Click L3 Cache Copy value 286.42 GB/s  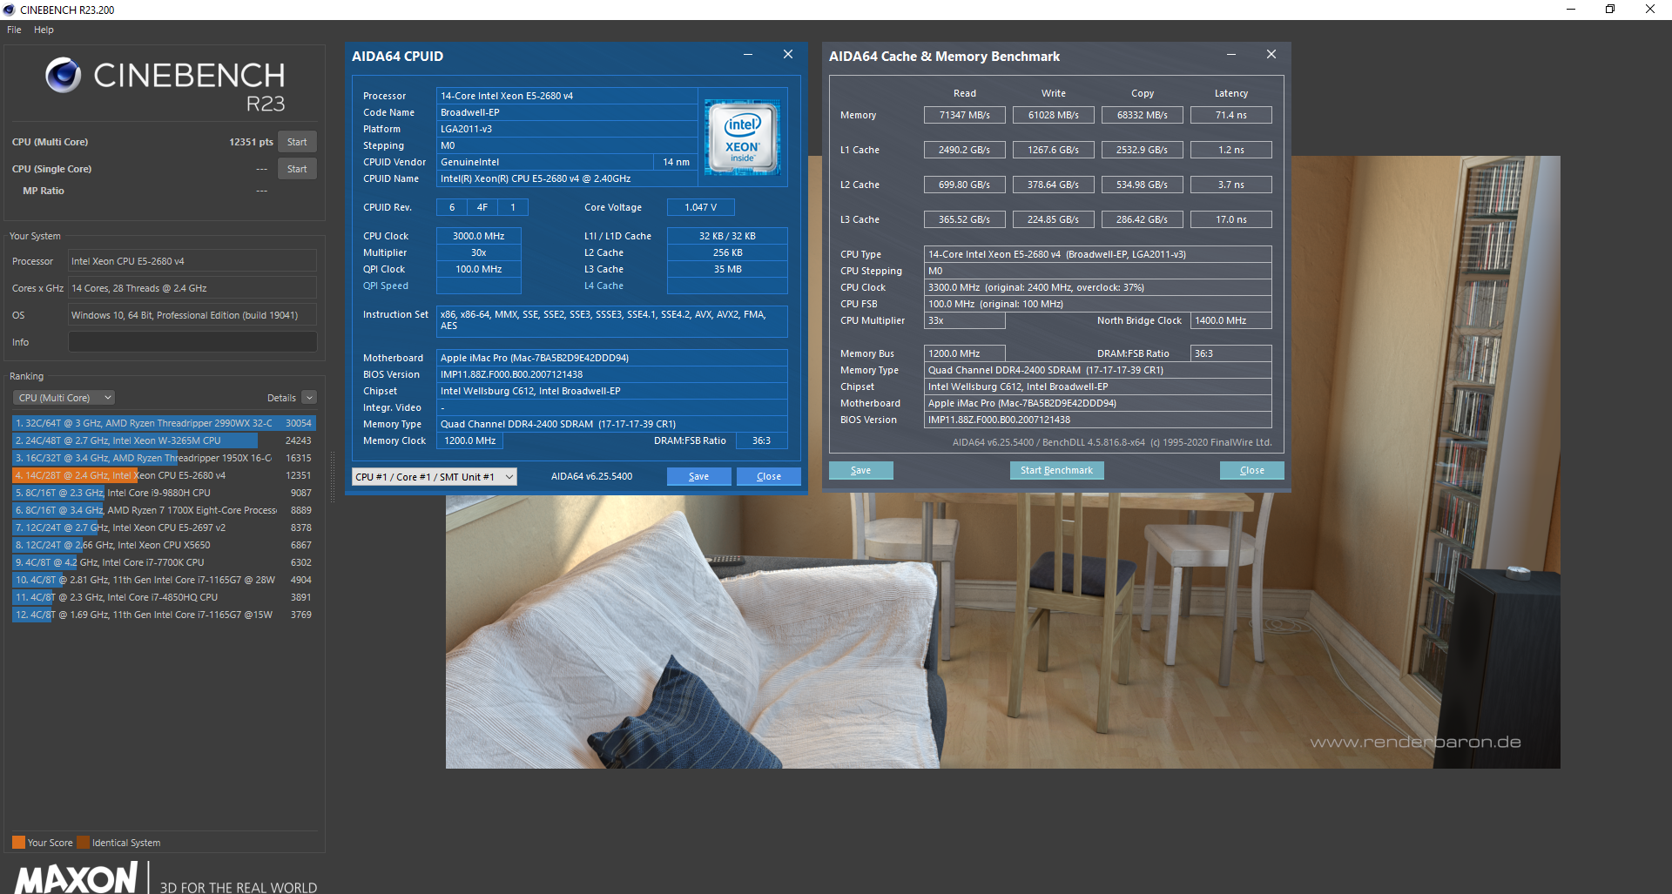[x=1143, y=219]
